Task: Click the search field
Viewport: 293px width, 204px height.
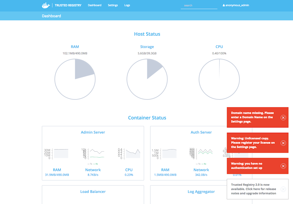Action: point(199,5)
